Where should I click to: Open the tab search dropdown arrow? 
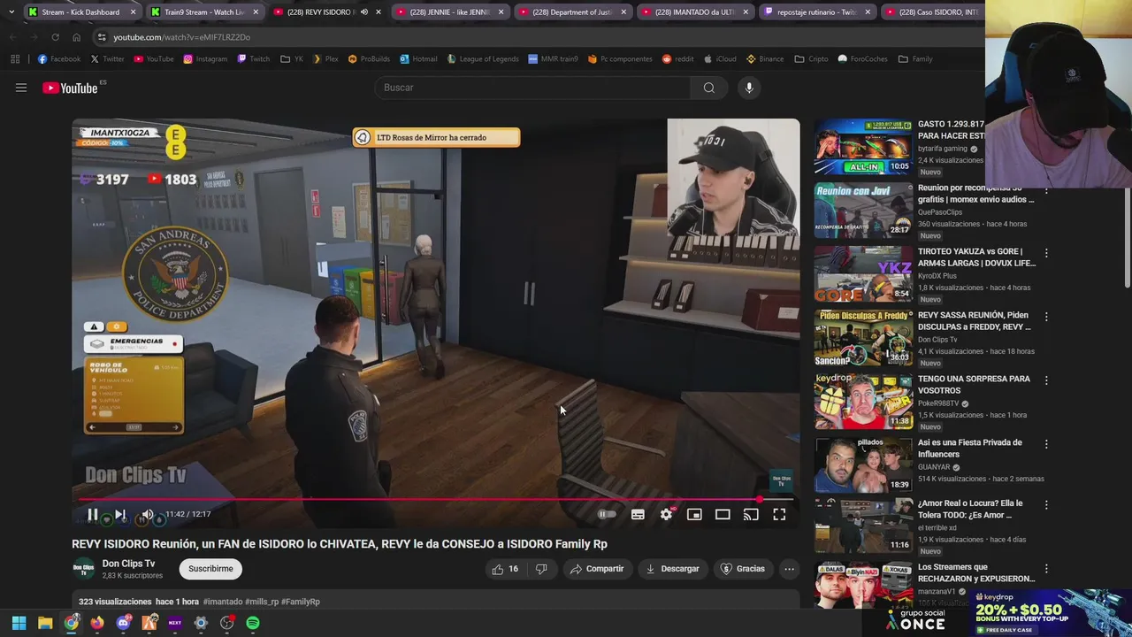coord(11,12)
